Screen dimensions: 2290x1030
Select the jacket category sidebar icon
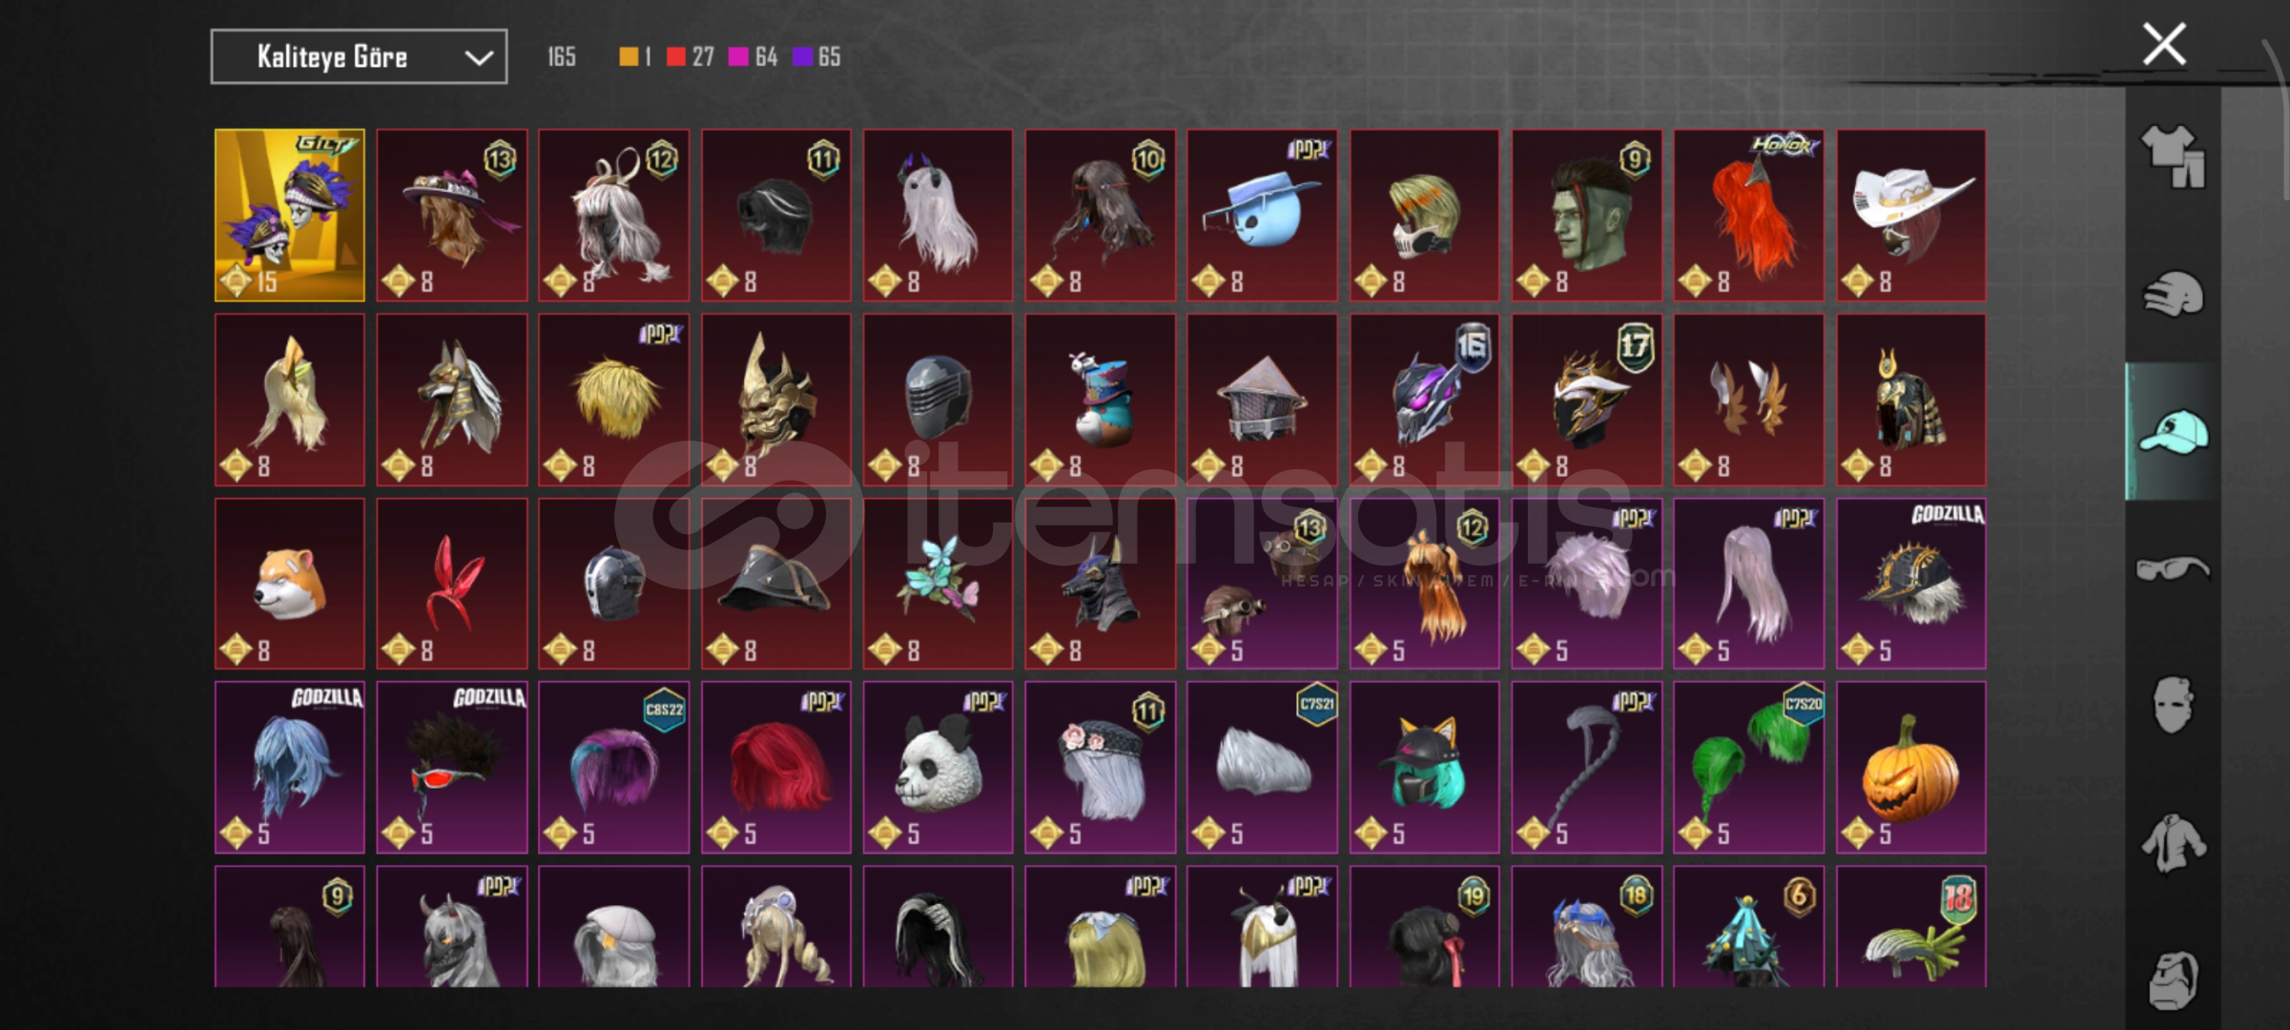(2173, 842)
